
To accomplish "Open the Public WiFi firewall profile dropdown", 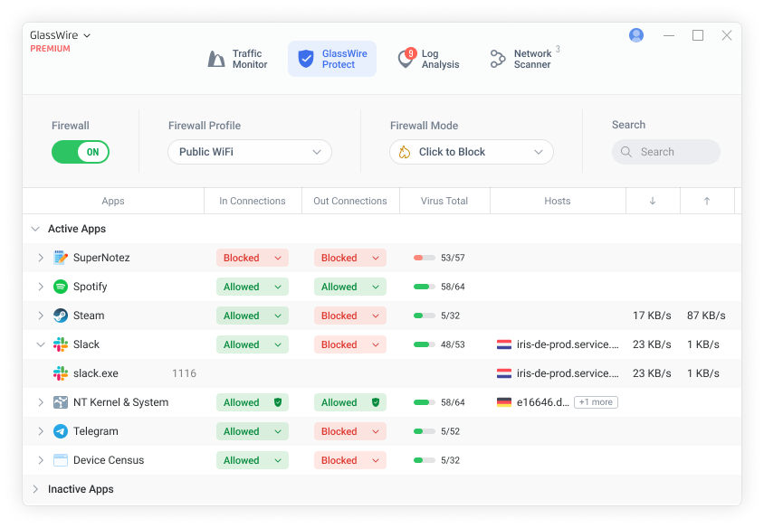I will [250, 152].
